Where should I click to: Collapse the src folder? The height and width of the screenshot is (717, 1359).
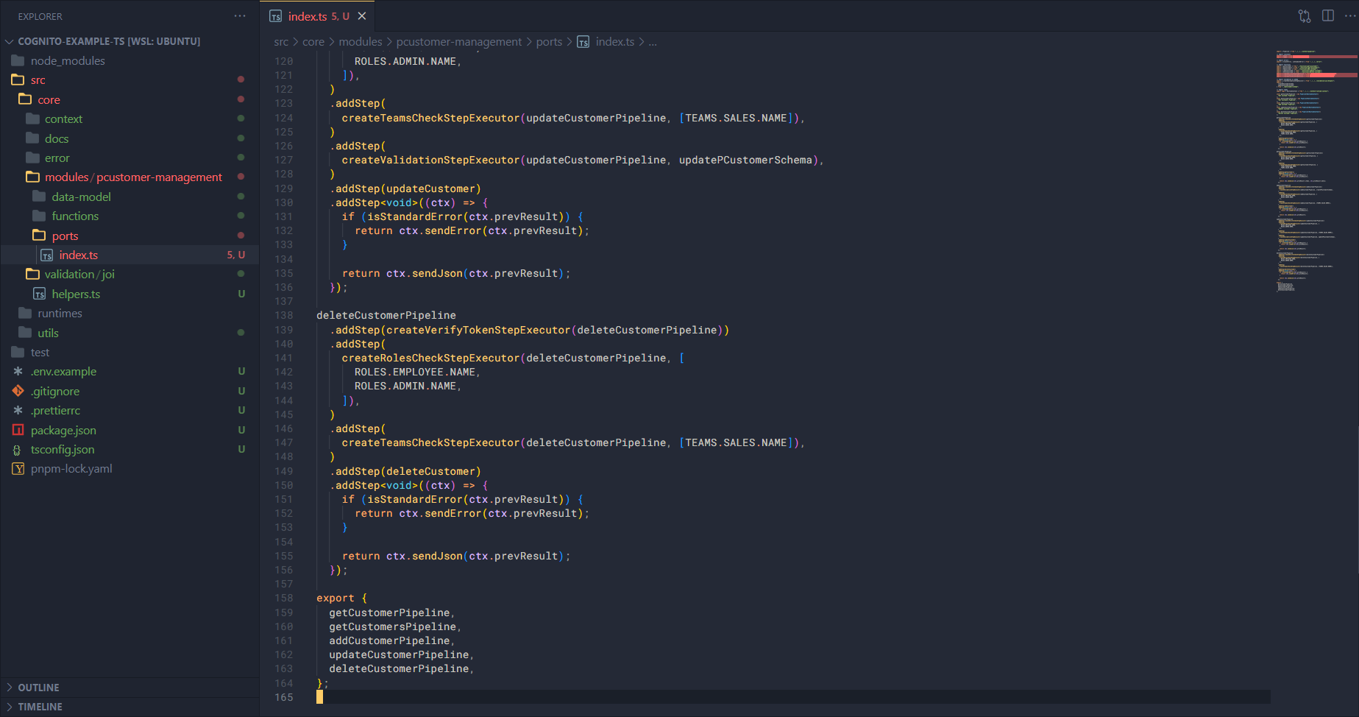[38, 80]
